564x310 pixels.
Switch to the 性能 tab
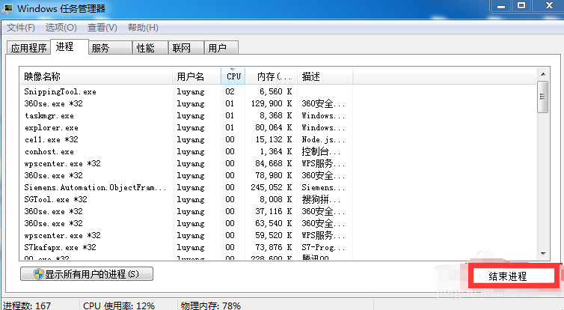tap(145, 49)
